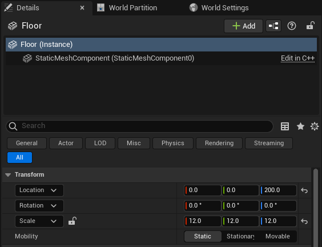Screen dimensions: 322x247
Task: Open the Edit in C++ link
Action: [x=297, y=58]
